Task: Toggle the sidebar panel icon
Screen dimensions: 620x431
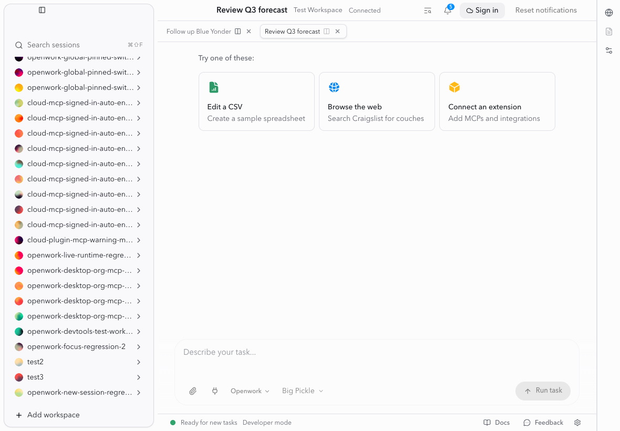Action: pyautogui.click(x=42, y=10)
